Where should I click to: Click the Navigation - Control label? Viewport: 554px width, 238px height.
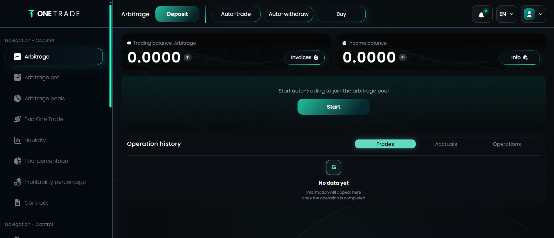click(29, 224)
